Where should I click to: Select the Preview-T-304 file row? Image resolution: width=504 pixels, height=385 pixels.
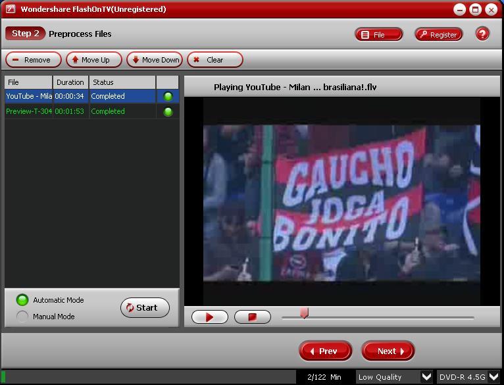(x=91, y=111)
